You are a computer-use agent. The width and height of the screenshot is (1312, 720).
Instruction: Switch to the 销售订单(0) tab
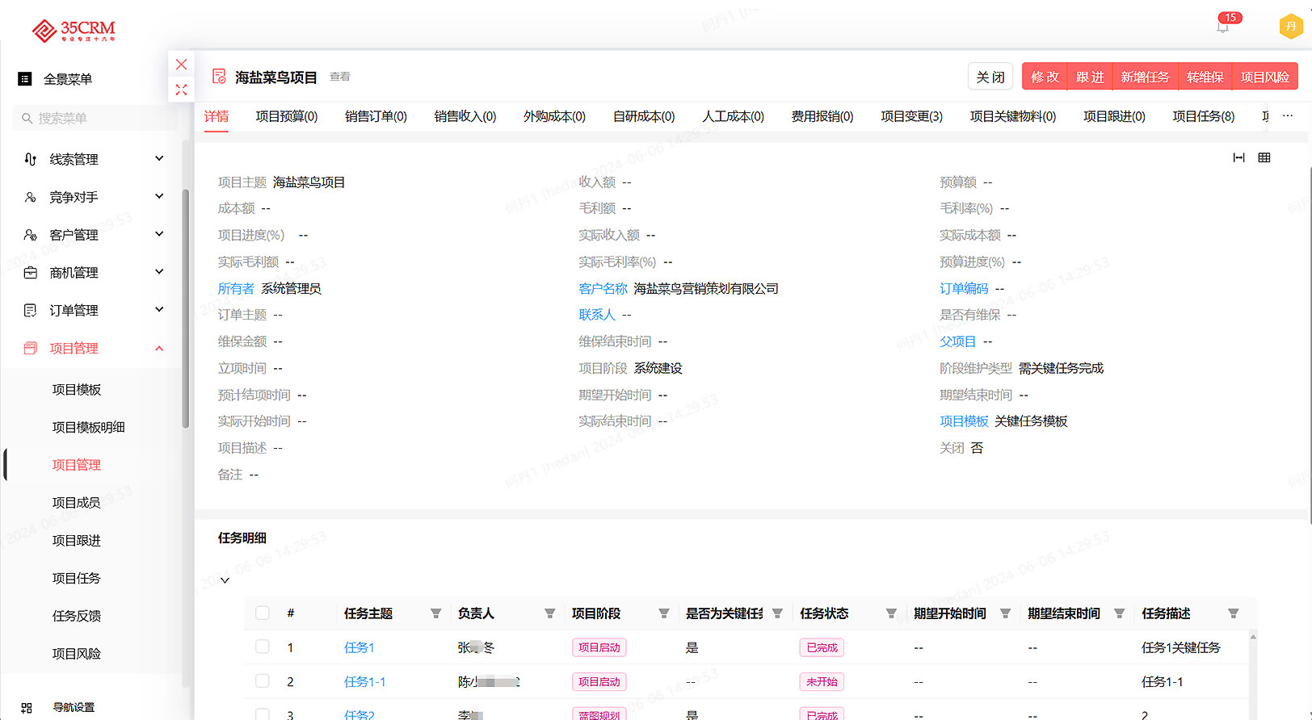(x=376, y=116)
